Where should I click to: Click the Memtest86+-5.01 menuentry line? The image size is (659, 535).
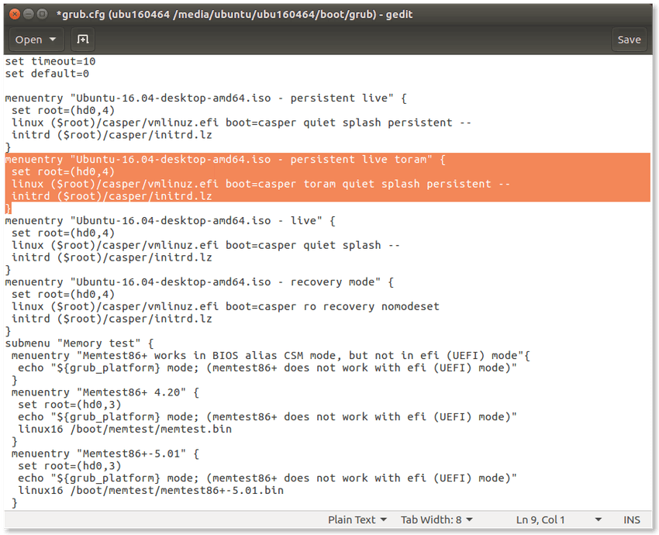[x=105, y=454]
